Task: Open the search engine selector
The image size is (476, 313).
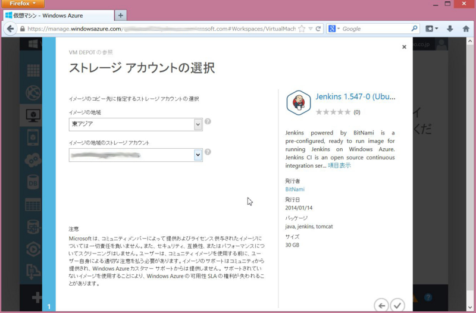Action: click(334, 29)
